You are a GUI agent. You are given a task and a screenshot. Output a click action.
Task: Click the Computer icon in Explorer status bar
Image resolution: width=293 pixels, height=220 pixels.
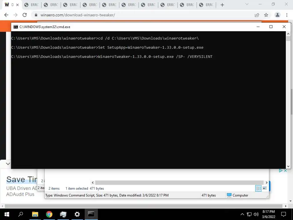pyautogui.click(x=229, y=195)
